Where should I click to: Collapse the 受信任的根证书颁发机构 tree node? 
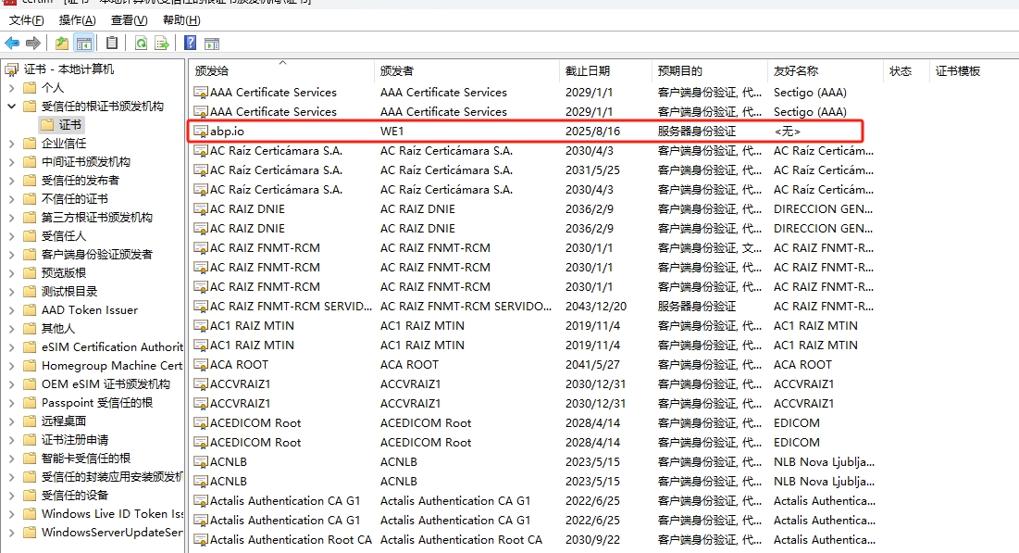[11, 107]
